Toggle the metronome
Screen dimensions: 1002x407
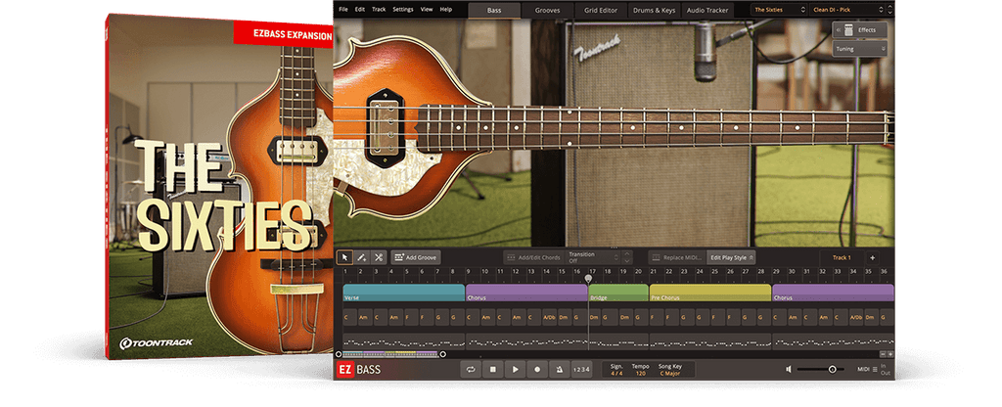coord(560,369)
